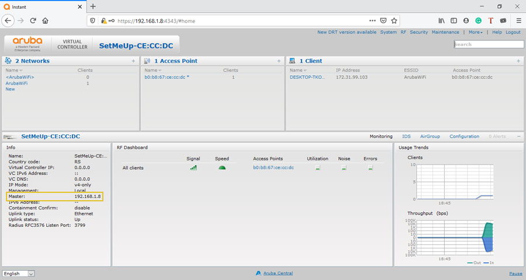Click the Noise indicator icon

click(x=344, y=168)
